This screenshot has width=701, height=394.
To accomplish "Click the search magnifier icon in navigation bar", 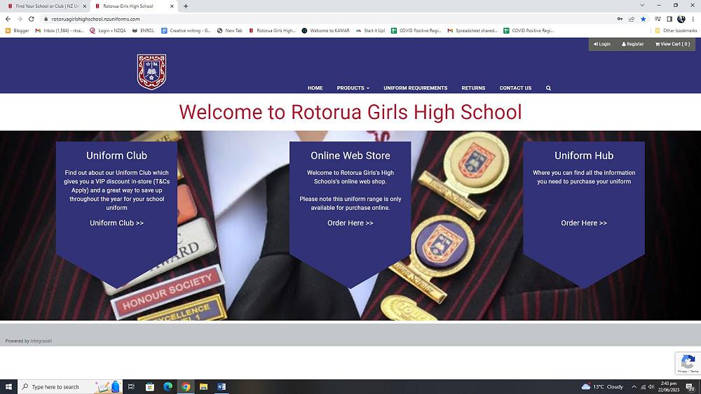I will pos(548,88).
